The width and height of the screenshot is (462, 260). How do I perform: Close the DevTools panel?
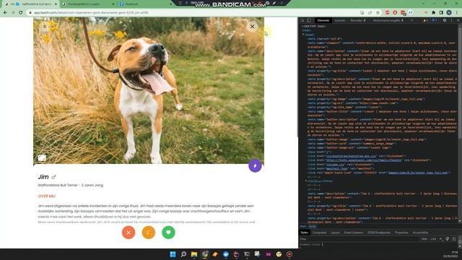click(x=458, y=20)
